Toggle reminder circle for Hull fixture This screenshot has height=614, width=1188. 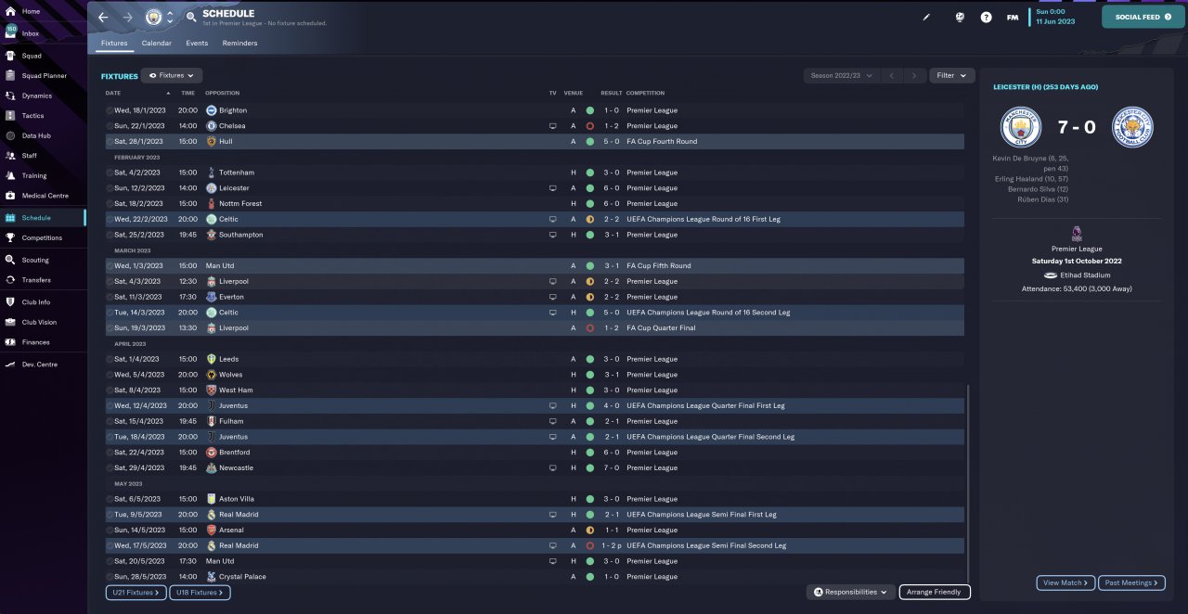pyautogui.click(x=110, y=142)
